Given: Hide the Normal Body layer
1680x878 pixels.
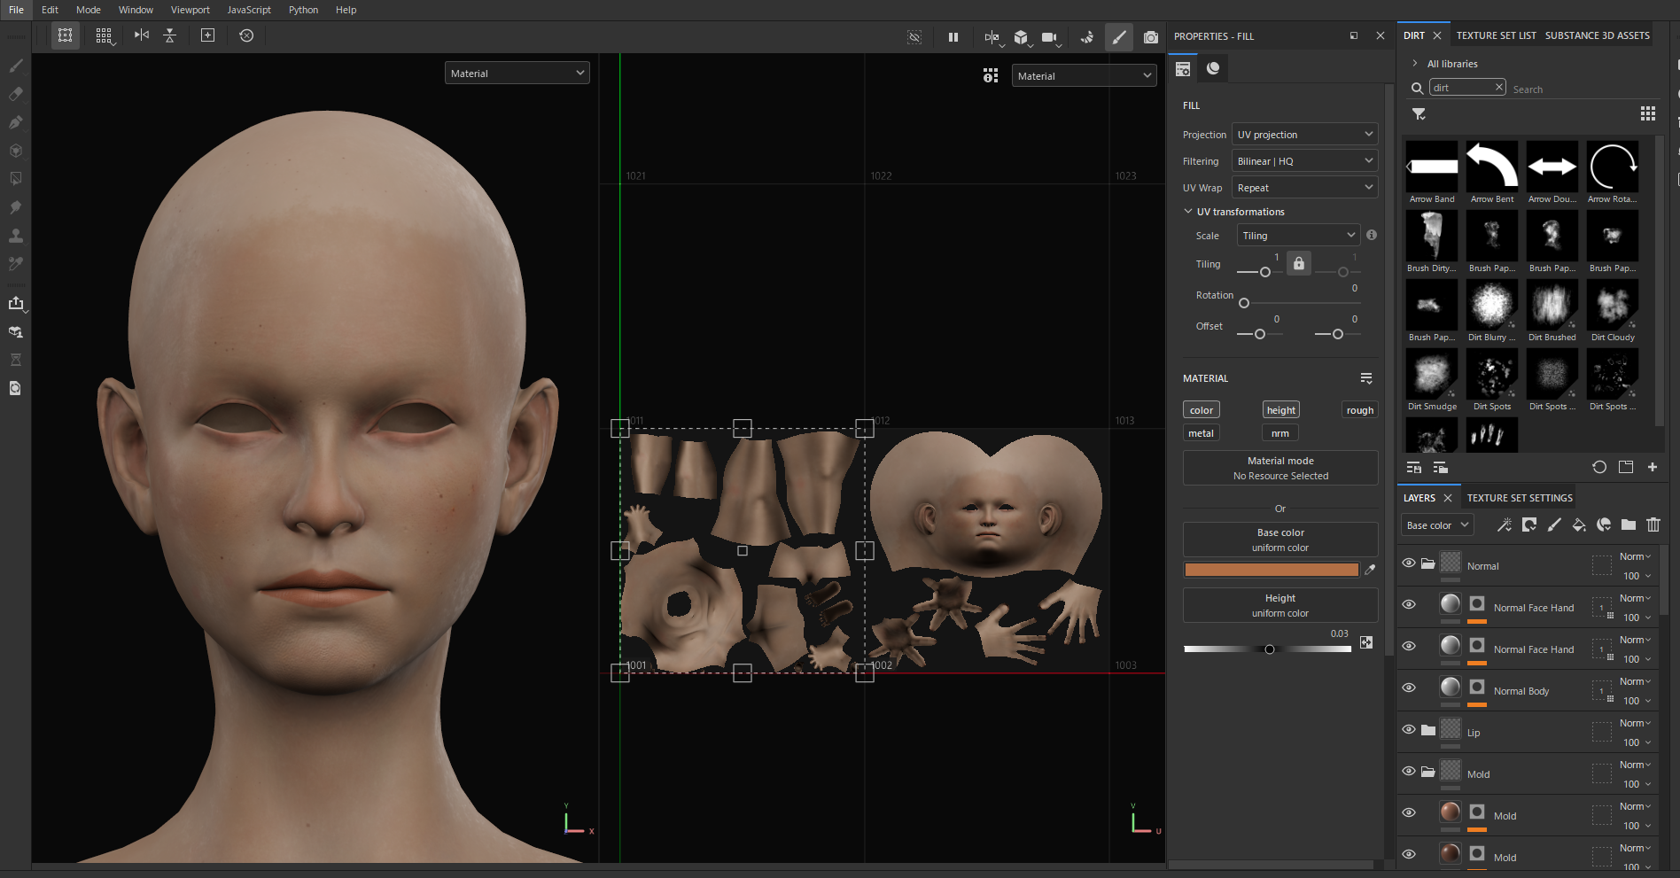Looking at the screenshot, I should point(1409,688).
